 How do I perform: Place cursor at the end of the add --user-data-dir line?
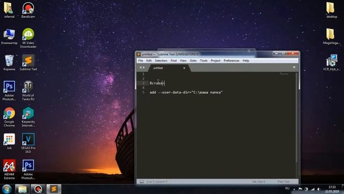click(x=223, y=92)
